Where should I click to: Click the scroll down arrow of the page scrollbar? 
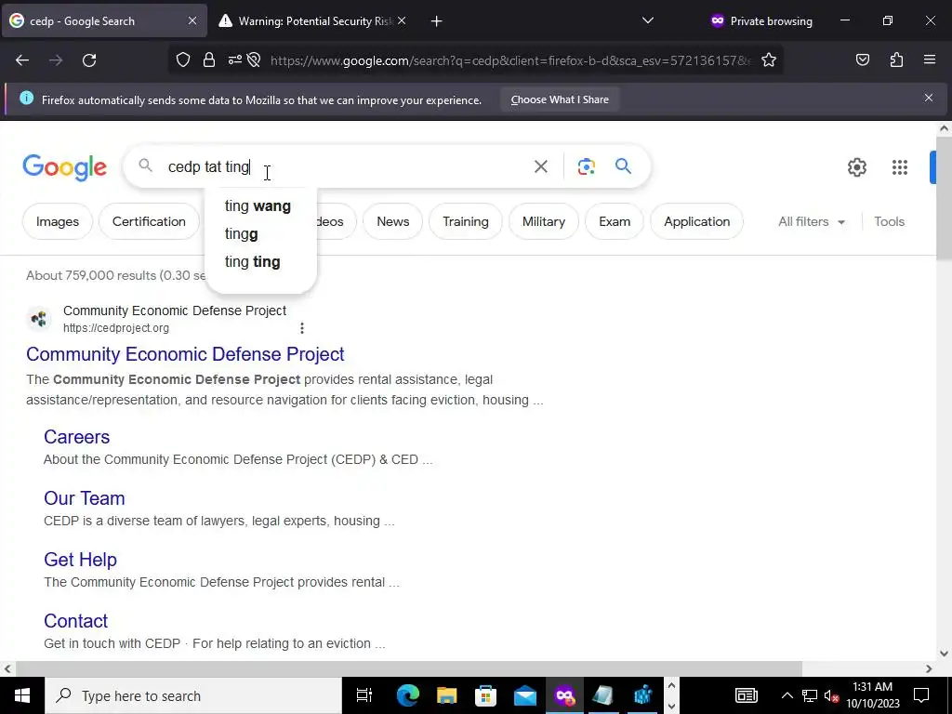944,654
